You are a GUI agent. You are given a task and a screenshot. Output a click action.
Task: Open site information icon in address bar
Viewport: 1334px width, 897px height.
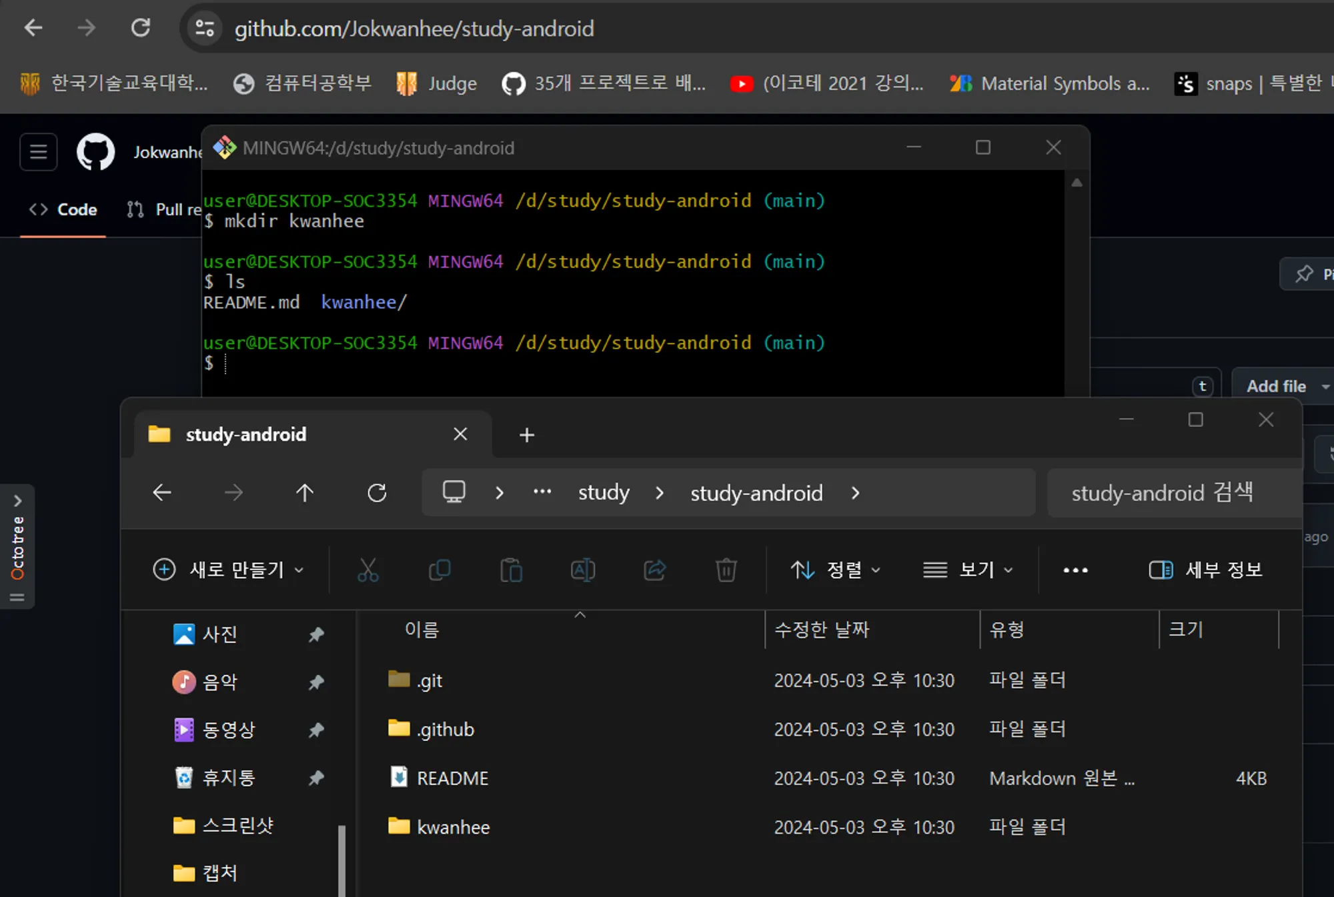coord(204,29)
